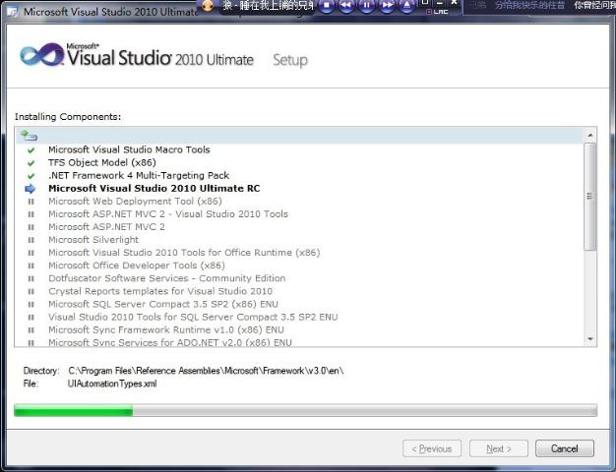Select 'Microsoft Visual Studio Macro Tools' in the list

point(129,149)
